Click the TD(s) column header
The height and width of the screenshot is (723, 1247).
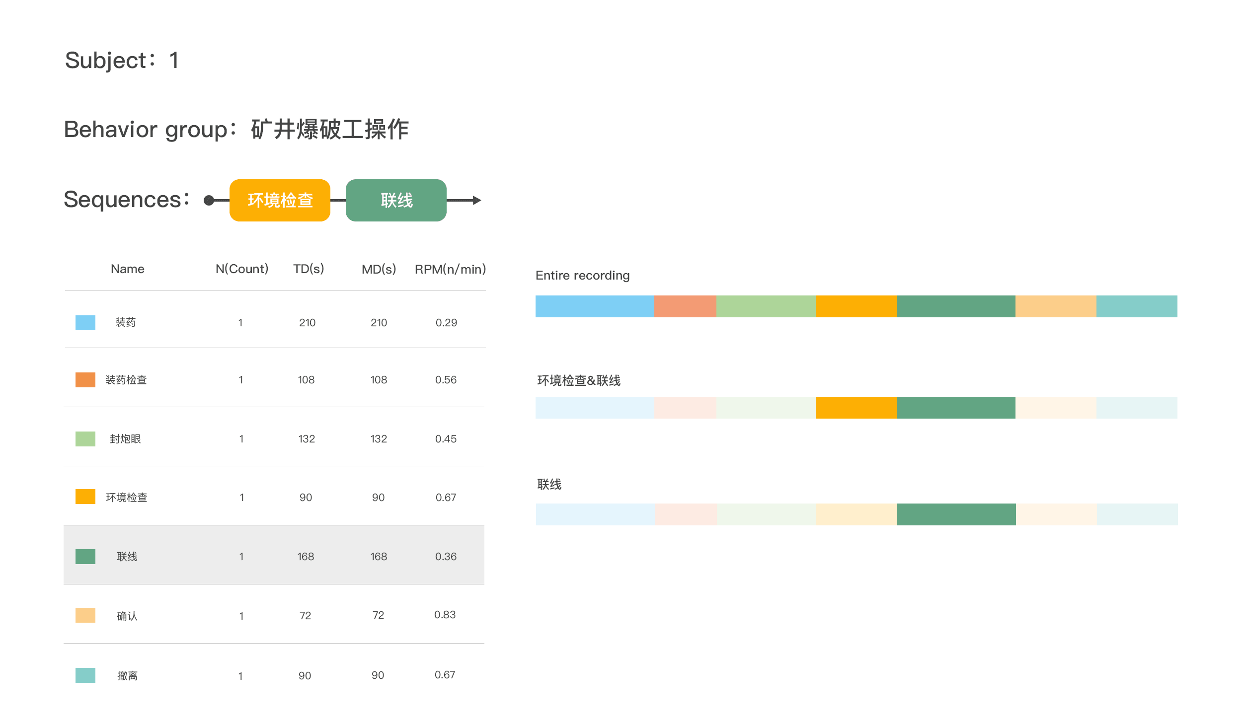[x=309, y=269]
